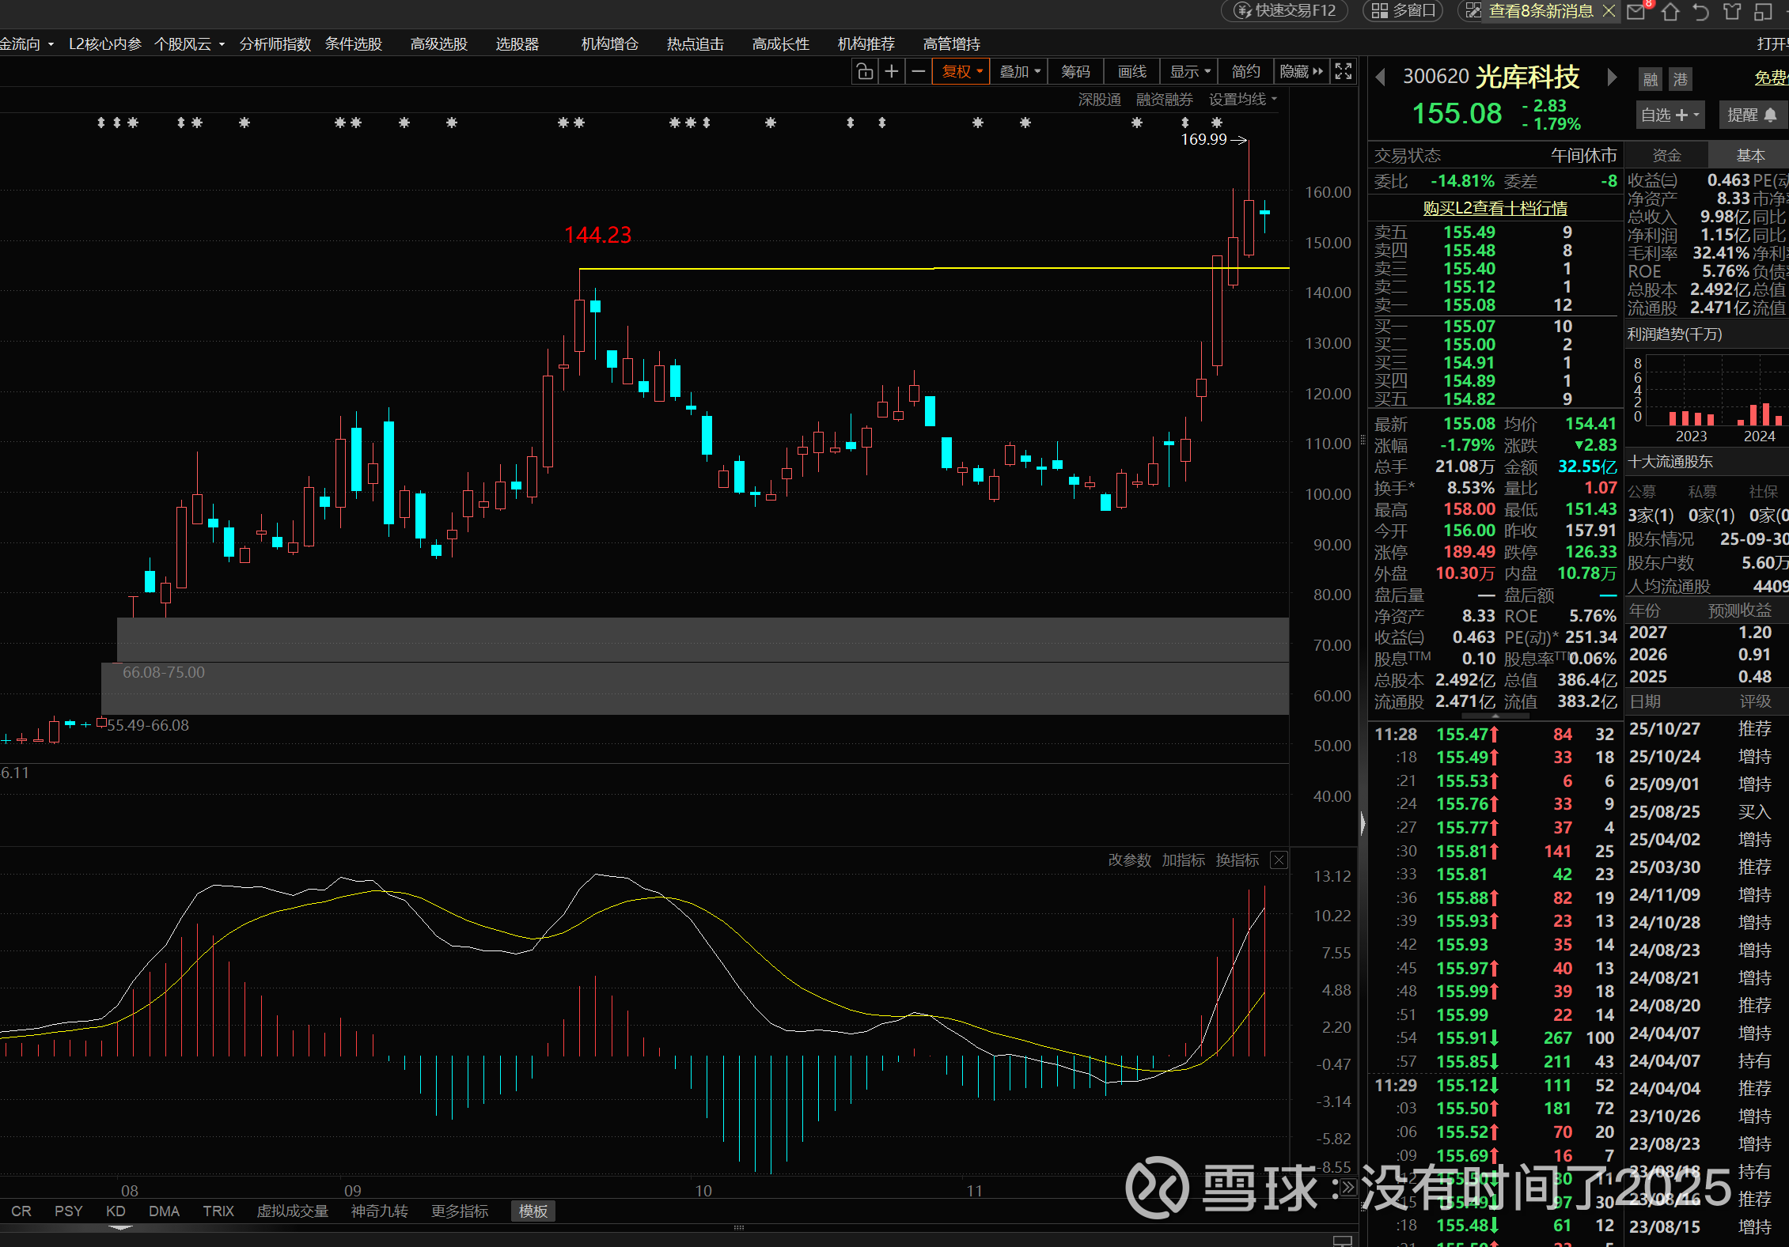Open the 设置均线 dropdown
1789x1247 pixels.
1242,100
